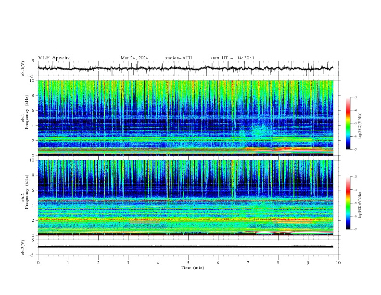Click the '-7' label on lower colorbar
381x295 pixels.
pos(355,229)
